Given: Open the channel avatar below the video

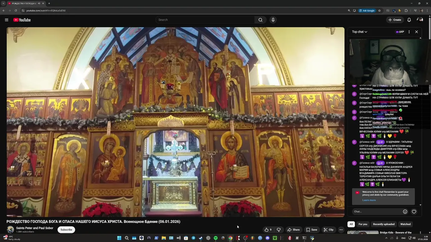Looking at the screenshot, I should (10, 230).
